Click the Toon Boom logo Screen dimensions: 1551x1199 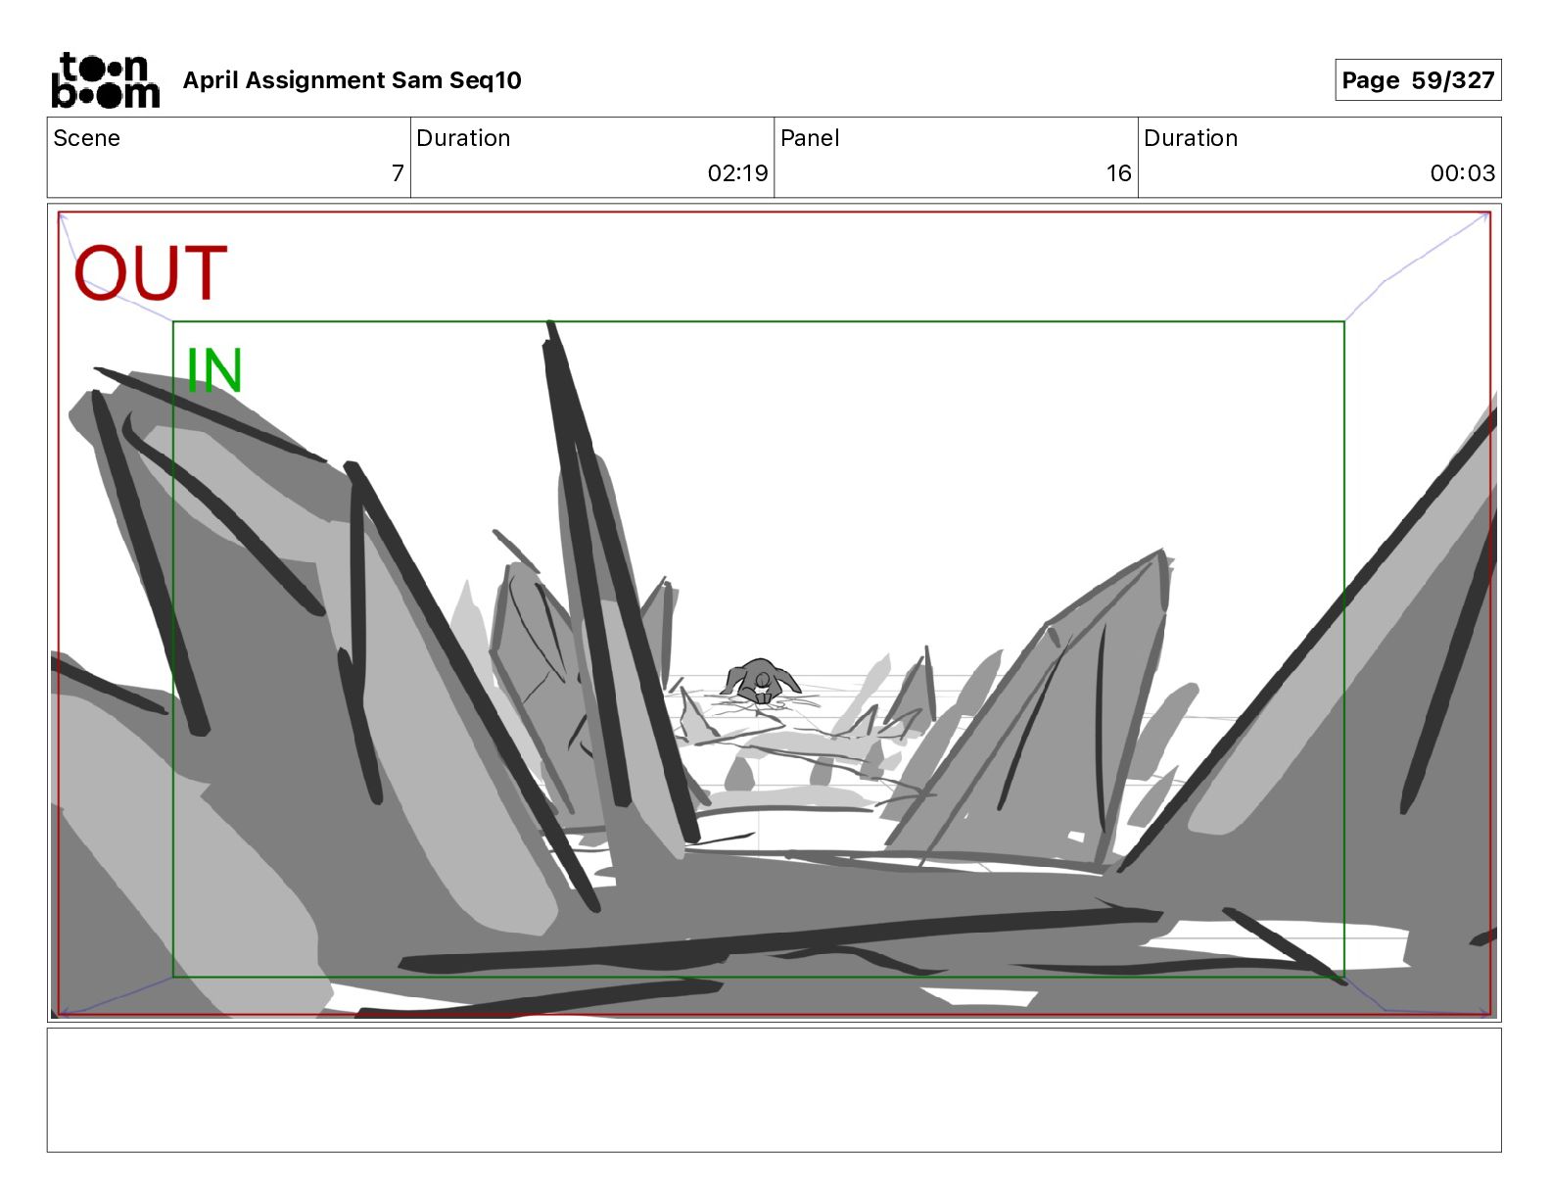(106, 80)
